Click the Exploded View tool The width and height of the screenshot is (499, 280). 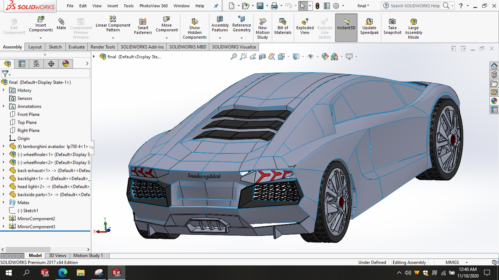pyautogui.click(x=305, y=27)
